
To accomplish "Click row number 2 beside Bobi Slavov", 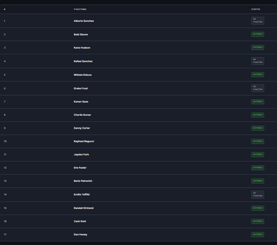I will click(x=4, y=34).
